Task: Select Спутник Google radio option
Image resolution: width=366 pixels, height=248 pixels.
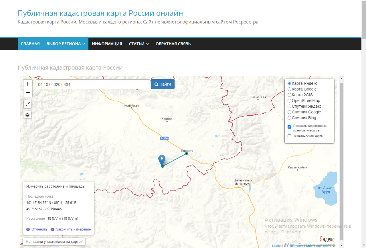Action: (289, 112)
